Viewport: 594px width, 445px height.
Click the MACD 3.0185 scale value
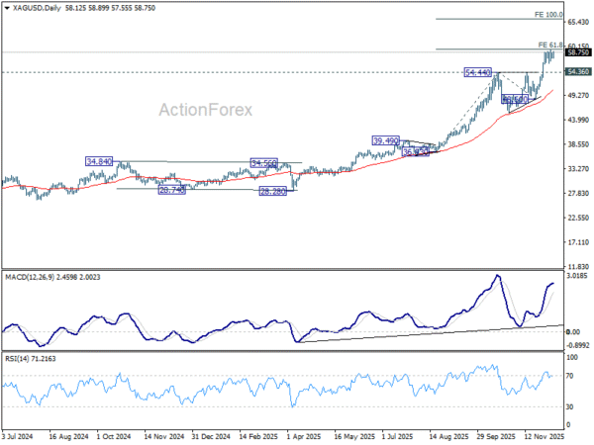click(578, 276)
